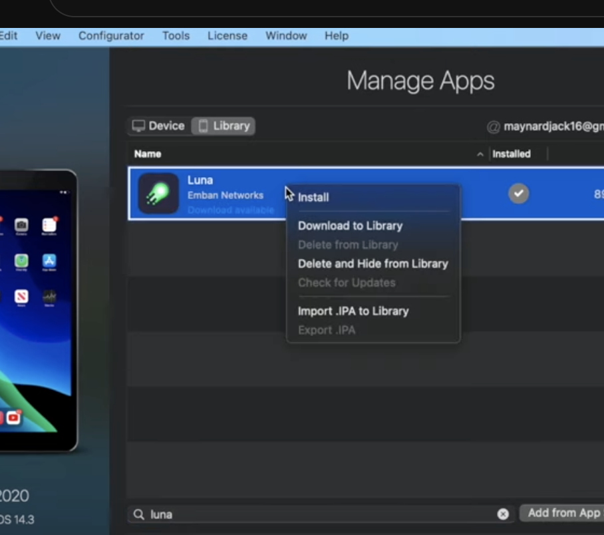This screenshot has height=535, width=604.
Task: Click the magnifying glass search icon
Action: click(139, 514)
